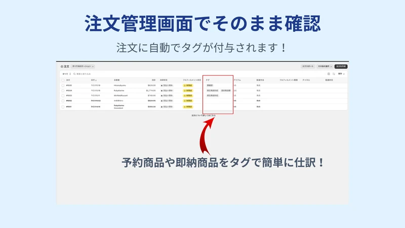Click the フルフィルメント状況 column header
This screenshot has height=228, width=405.
coord(192,80)
